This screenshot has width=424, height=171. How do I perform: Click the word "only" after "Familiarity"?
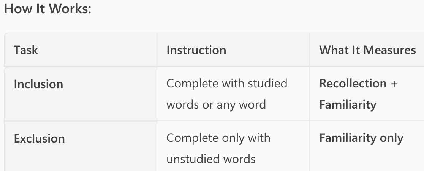point(392,138)
